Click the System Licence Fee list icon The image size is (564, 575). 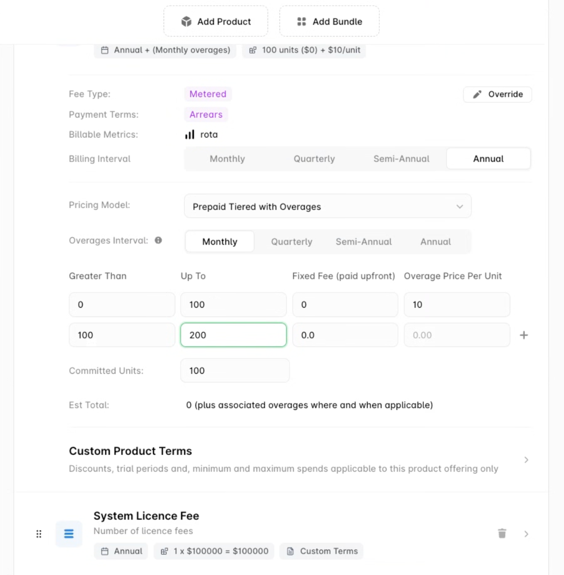pos(69,534)
